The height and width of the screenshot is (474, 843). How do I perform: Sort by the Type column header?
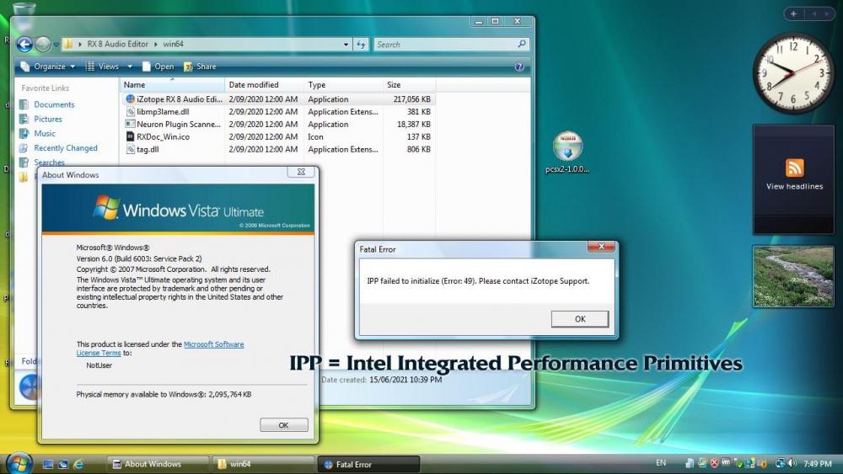coord(343,85)
